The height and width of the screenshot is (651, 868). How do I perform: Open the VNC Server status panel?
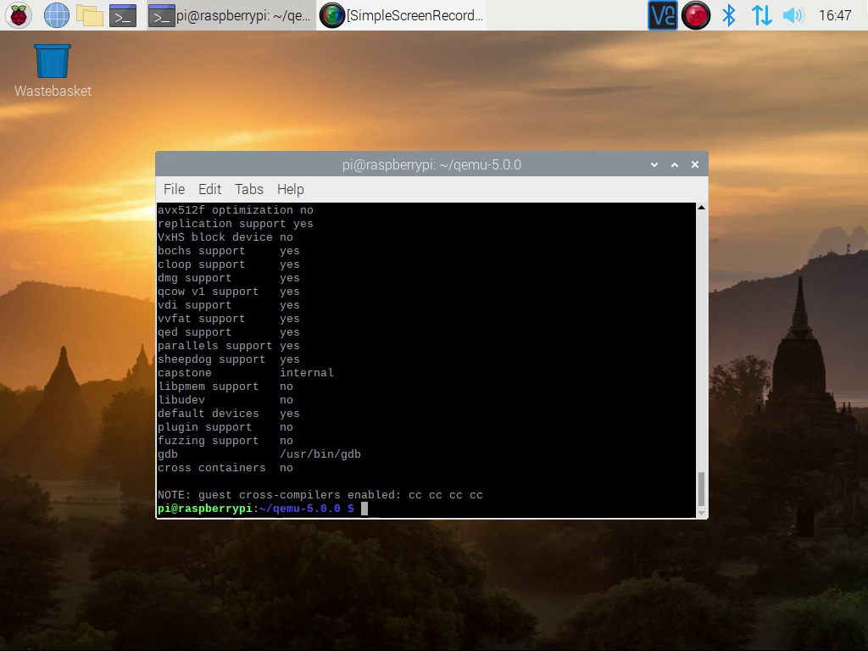662,14
